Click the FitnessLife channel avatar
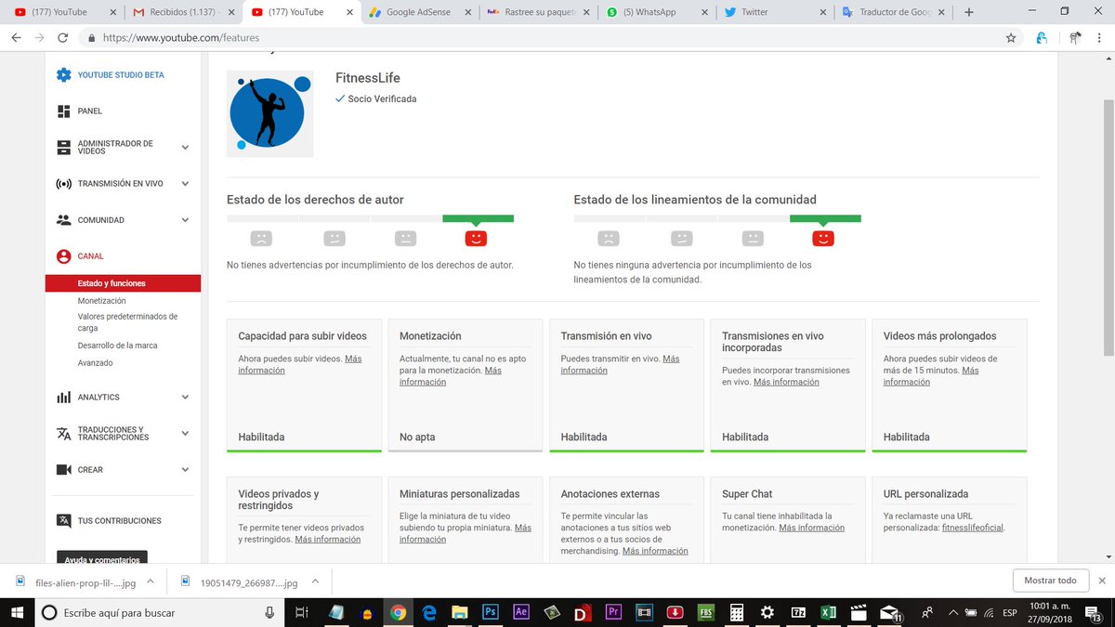The width and height of the screenshot is (1115, 627). 270,113
